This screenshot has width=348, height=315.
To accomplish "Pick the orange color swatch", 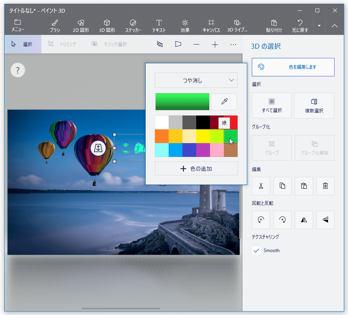I will 162,136.
